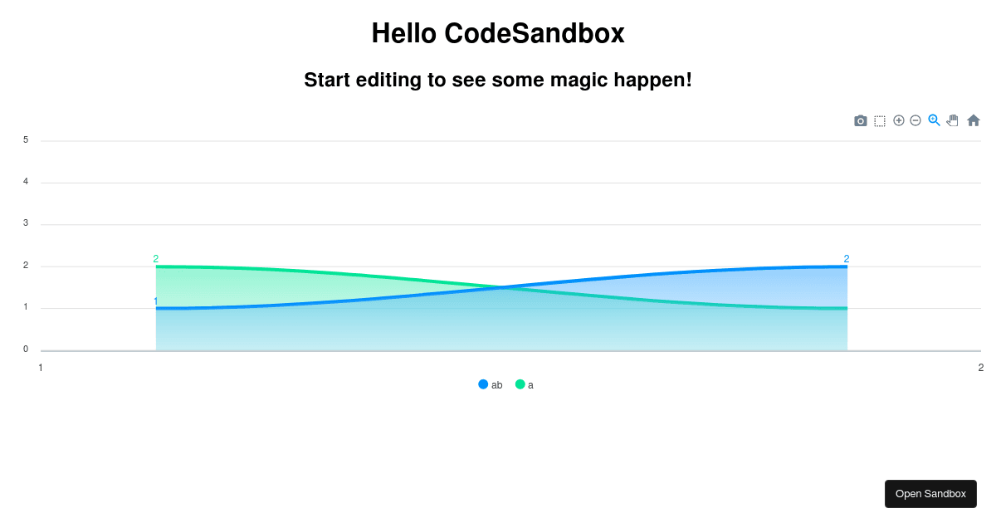Select the box select tool
The width and height of the screenshot is (996, 523).
point(879,120)
